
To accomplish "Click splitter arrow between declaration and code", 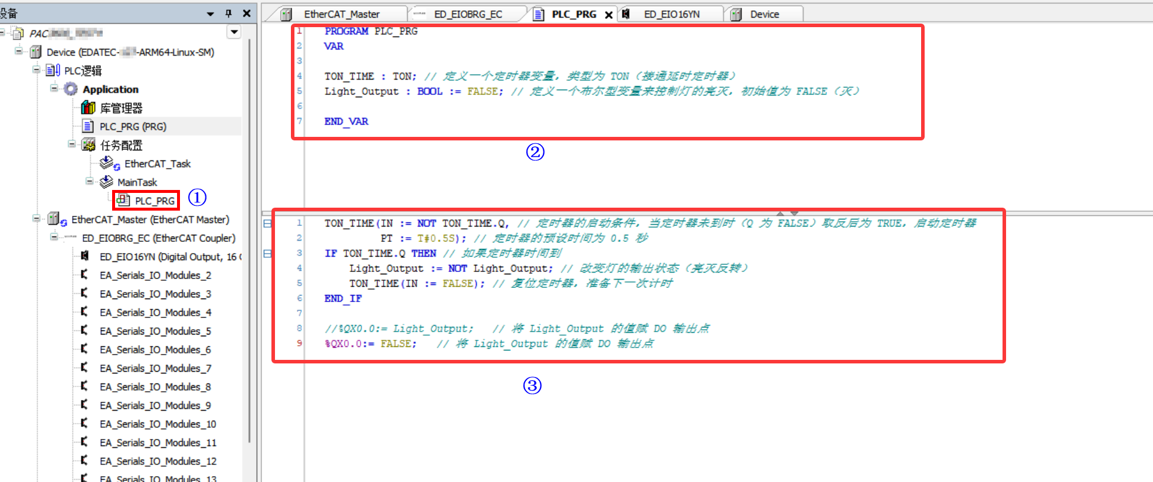I will (787, 213).
